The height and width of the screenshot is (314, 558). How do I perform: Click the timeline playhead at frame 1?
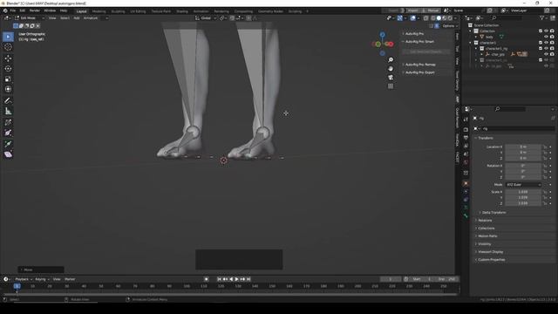click(x=17, y=286)
